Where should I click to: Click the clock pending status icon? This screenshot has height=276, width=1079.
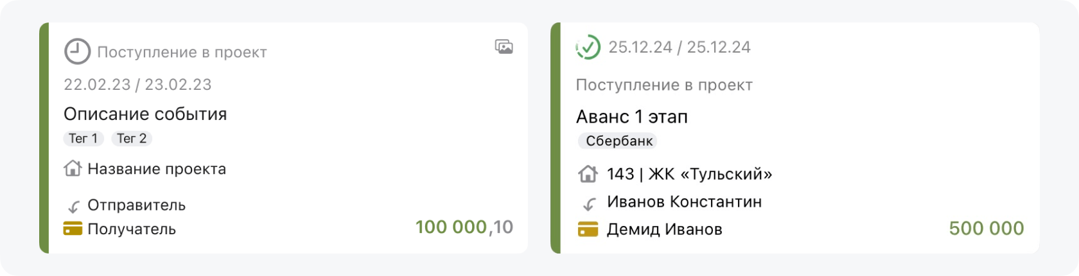77,52
